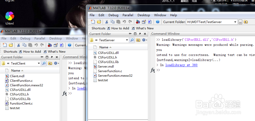The height and width of the screenshot is (121, 255).
Task: Open gear actions menu in TestClient panel
Action: (x=56, y=63)
